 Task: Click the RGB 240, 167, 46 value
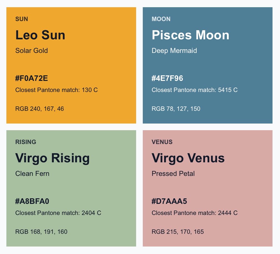pyautogui.click(x=39, y=109)
